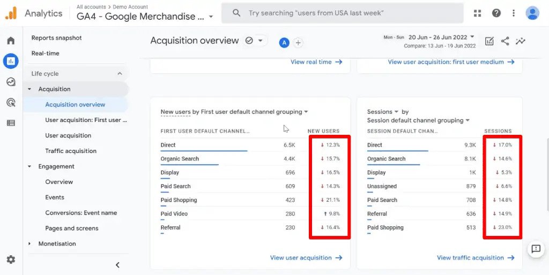Open the Home icon in left rail
The width and height of the screenshot is (549, 275).
point(11,41)
